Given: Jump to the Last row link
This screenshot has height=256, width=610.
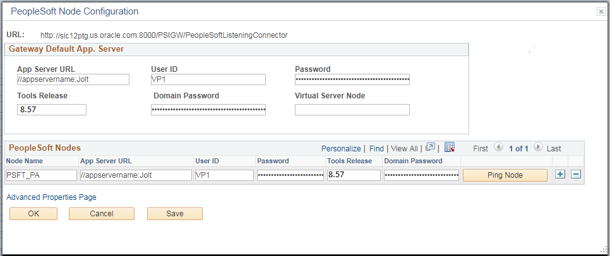Looking at the screenshot, I should point(554,148).
